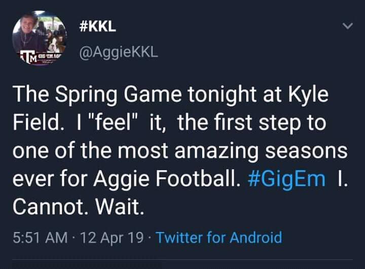
Task: Open the tweet options chevron menu
Action: pos(347,26)
